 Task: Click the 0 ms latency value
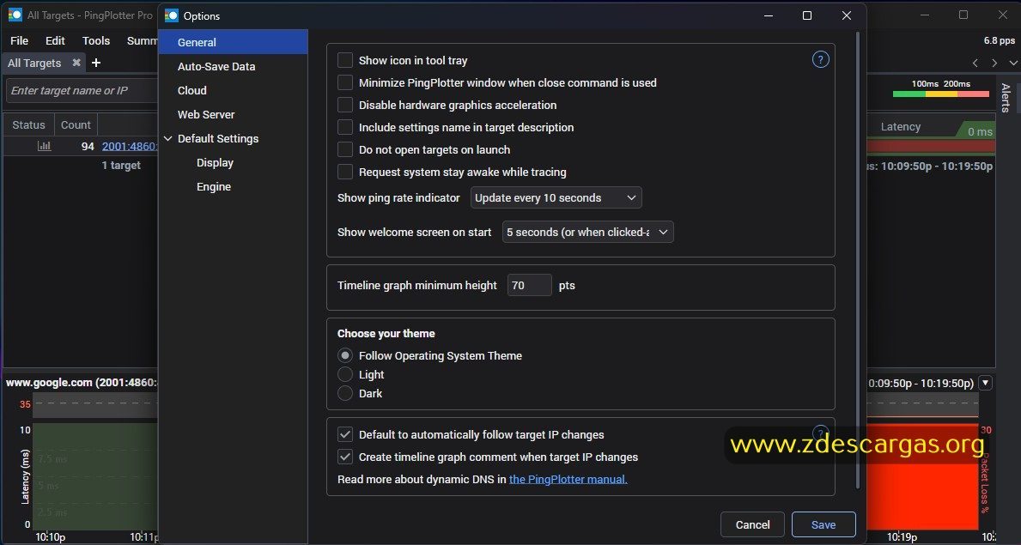point(980,131)
